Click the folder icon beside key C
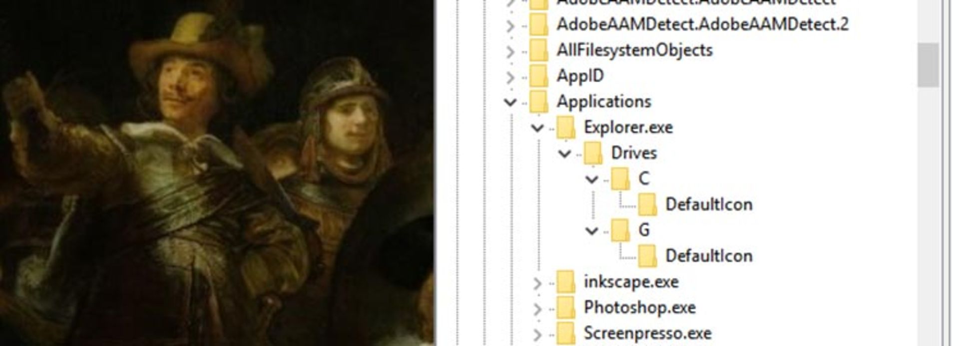 [x=620, y=179]
